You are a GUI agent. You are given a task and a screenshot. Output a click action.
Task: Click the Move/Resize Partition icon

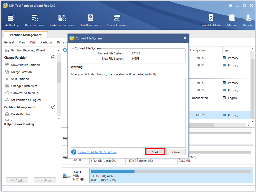point(7,65)
